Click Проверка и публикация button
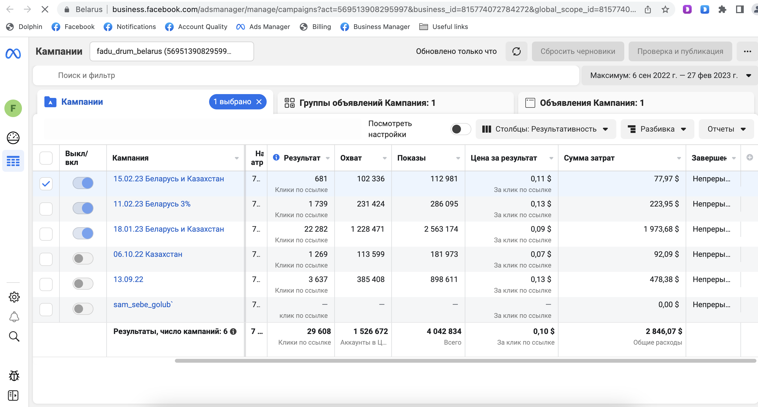The width and height of the screenshot is (758, 407). (x=680, y=51)
